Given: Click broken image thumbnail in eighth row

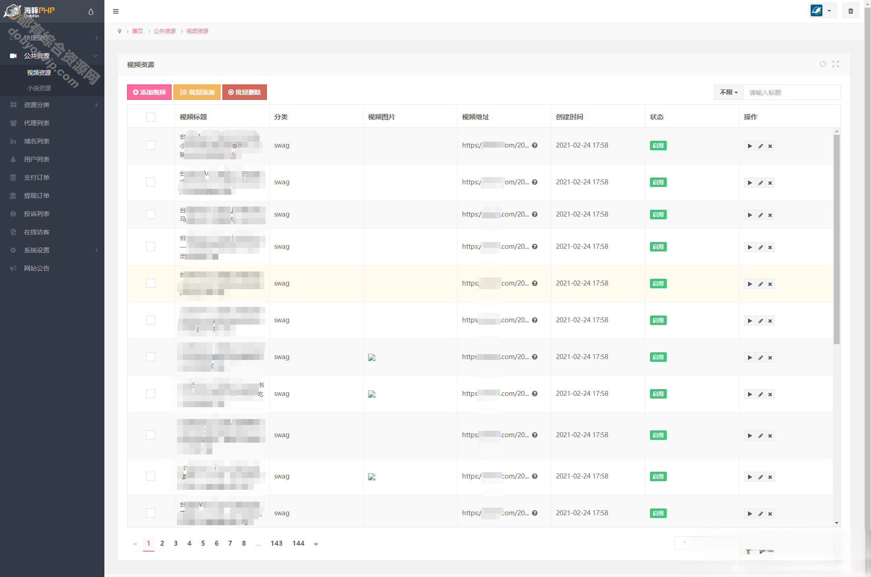Looking at the screenshot, I should tap(372, 394).
